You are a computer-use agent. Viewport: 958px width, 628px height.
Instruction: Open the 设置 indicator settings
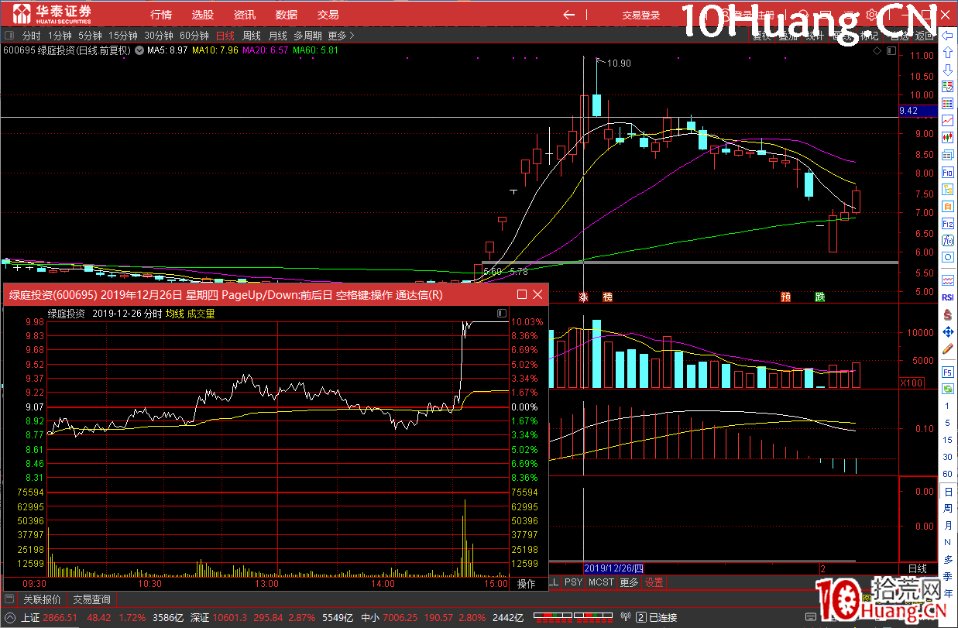tap(654, 582)
